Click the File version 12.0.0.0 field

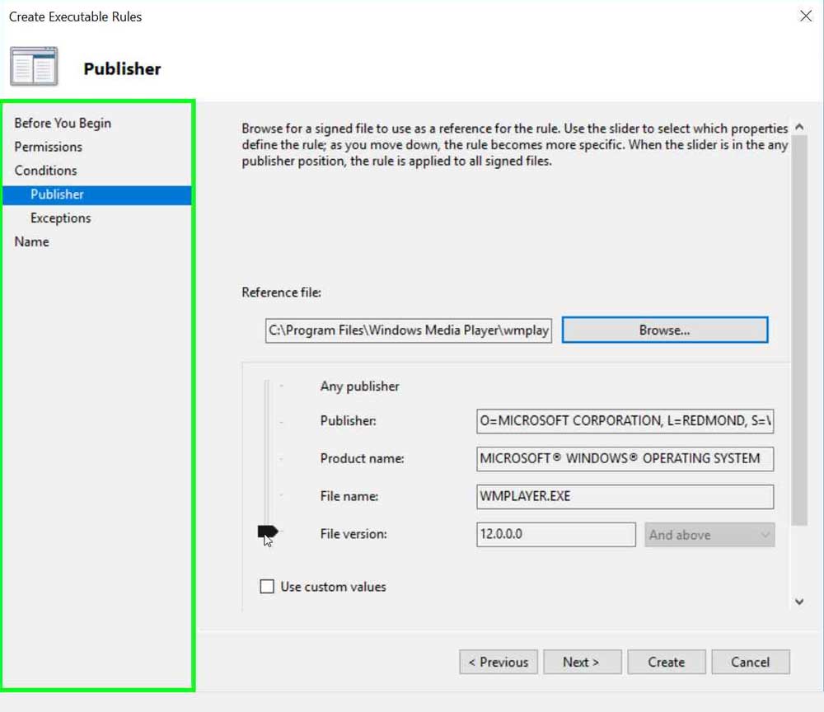tap(555, 535)
